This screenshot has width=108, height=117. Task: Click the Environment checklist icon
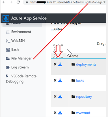8,32
